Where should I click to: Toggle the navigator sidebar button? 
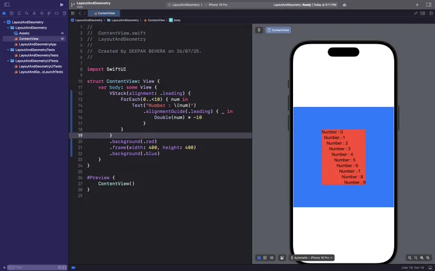6,4
